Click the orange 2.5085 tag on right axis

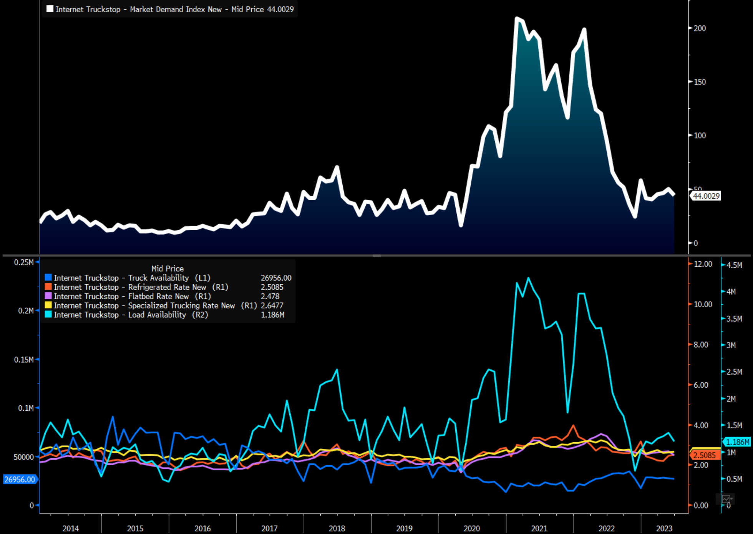tap(705, 455)
